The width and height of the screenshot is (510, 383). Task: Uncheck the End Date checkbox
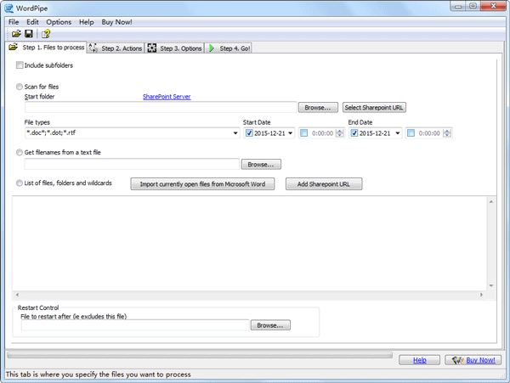coord(354,133)
